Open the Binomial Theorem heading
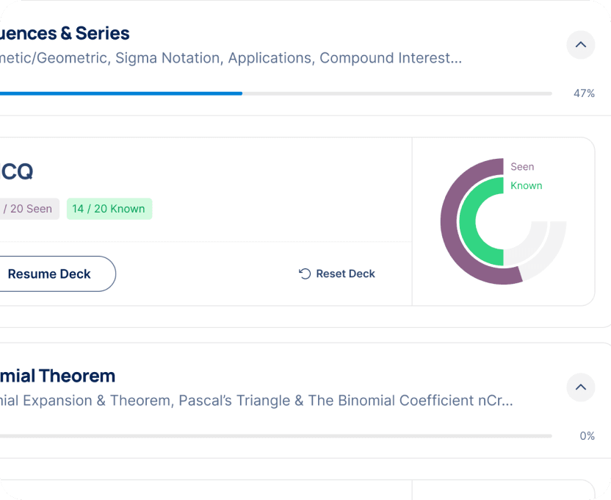Screen dimensions: 611x500 (57, 376)
